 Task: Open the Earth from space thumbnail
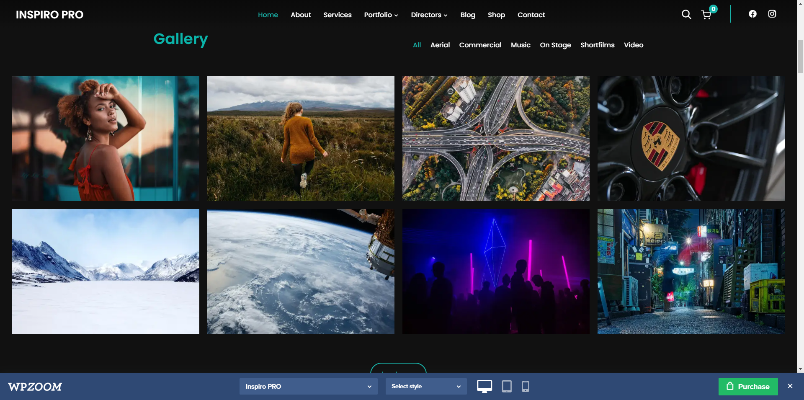point(301,271)
